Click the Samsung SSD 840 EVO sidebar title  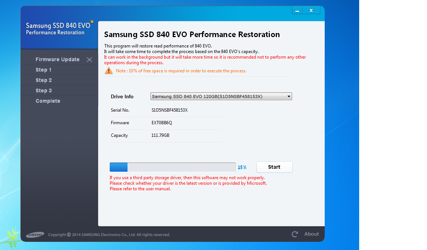click(58, 26)
